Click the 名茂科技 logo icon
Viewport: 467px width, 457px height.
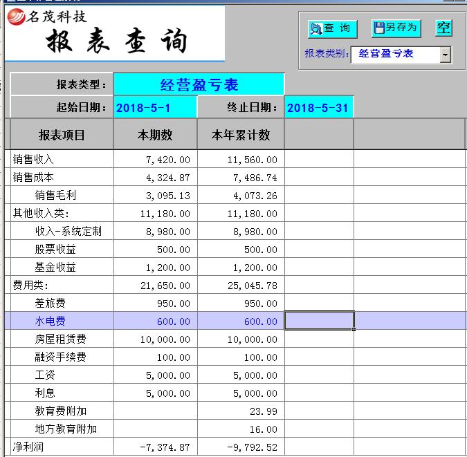point(16,17)
